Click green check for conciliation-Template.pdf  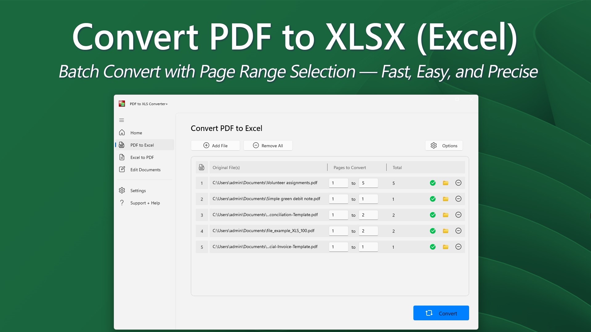(x=433, y=215)
